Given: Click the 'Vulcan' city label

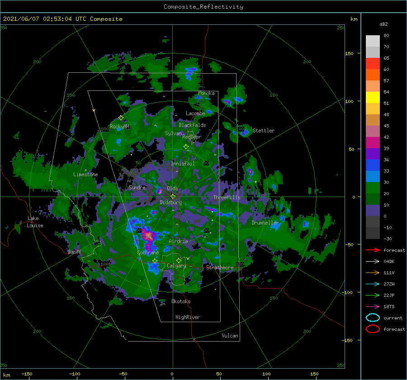Looking at the screenshot, I should [x=230, y=336].
